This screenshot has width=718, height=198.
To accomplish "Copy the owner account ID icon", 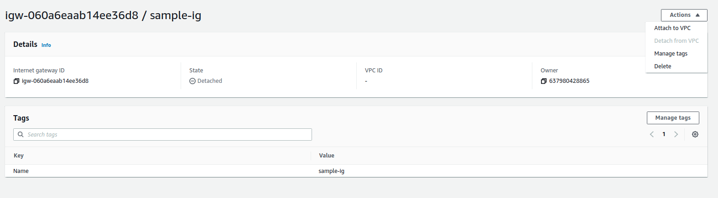I will point(544,81).
